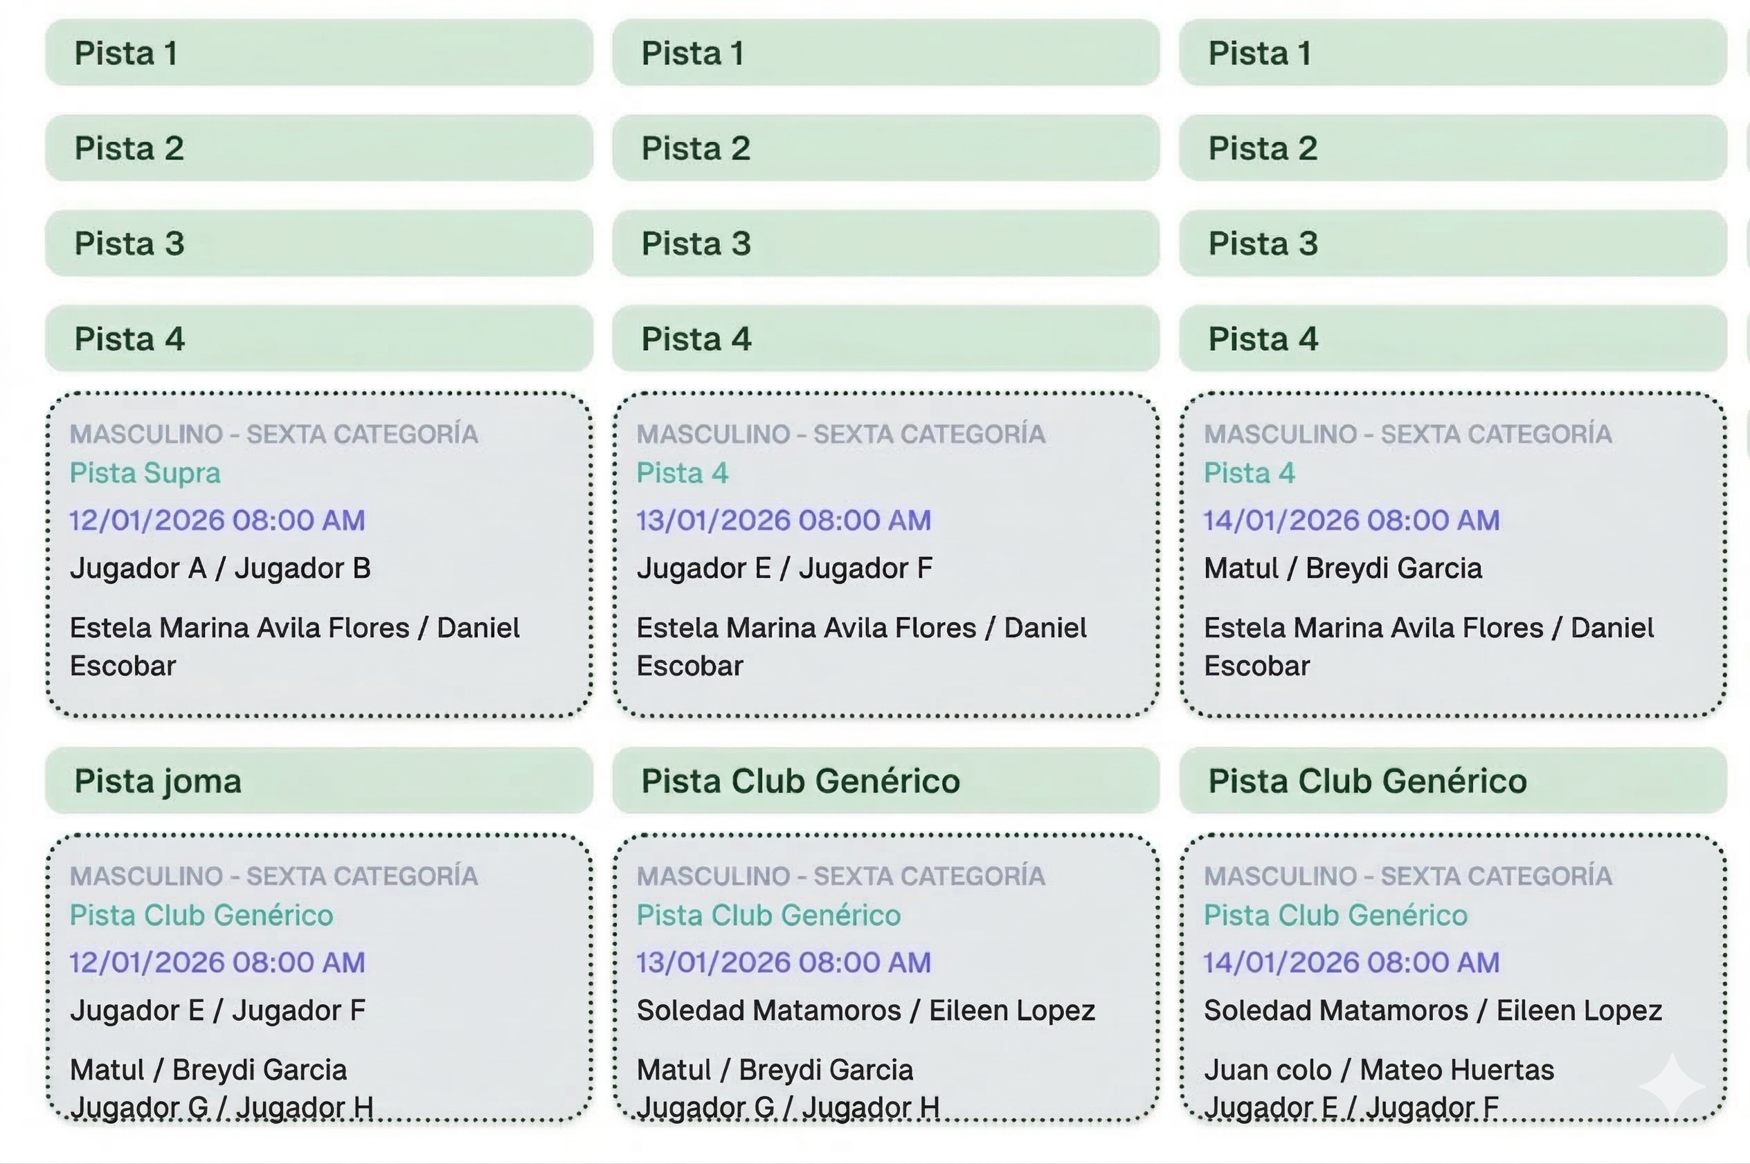The image size is (1750, 1164).
Task: Click the Juan colo / Mateo Huertas pairing
Action: point(1379,1070)
